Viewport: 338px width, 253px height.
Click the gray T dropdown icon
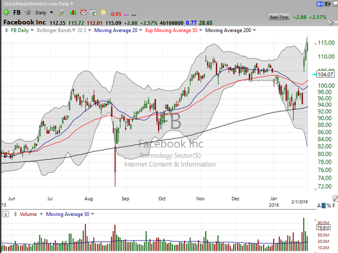point(327,4)
